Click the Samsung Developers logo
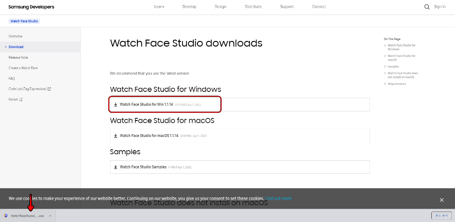The image size is (455, 222). (31, 7)
